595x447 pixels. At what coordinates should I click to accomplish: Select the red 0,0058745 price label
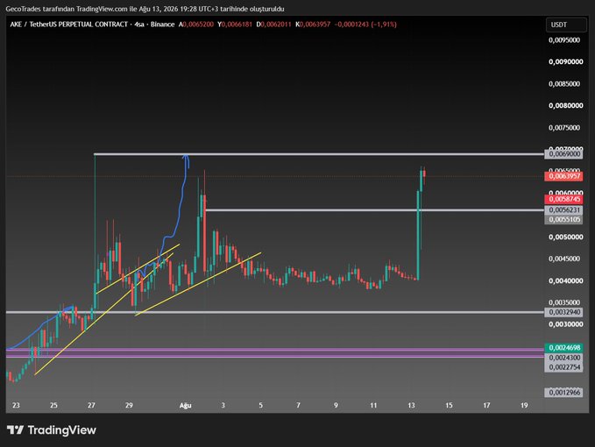click(x=563, y=199)
